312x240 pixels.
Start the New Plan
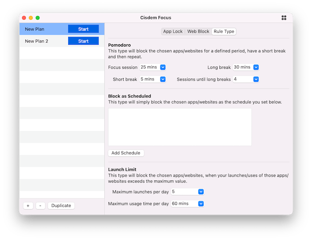coord(83,29)
